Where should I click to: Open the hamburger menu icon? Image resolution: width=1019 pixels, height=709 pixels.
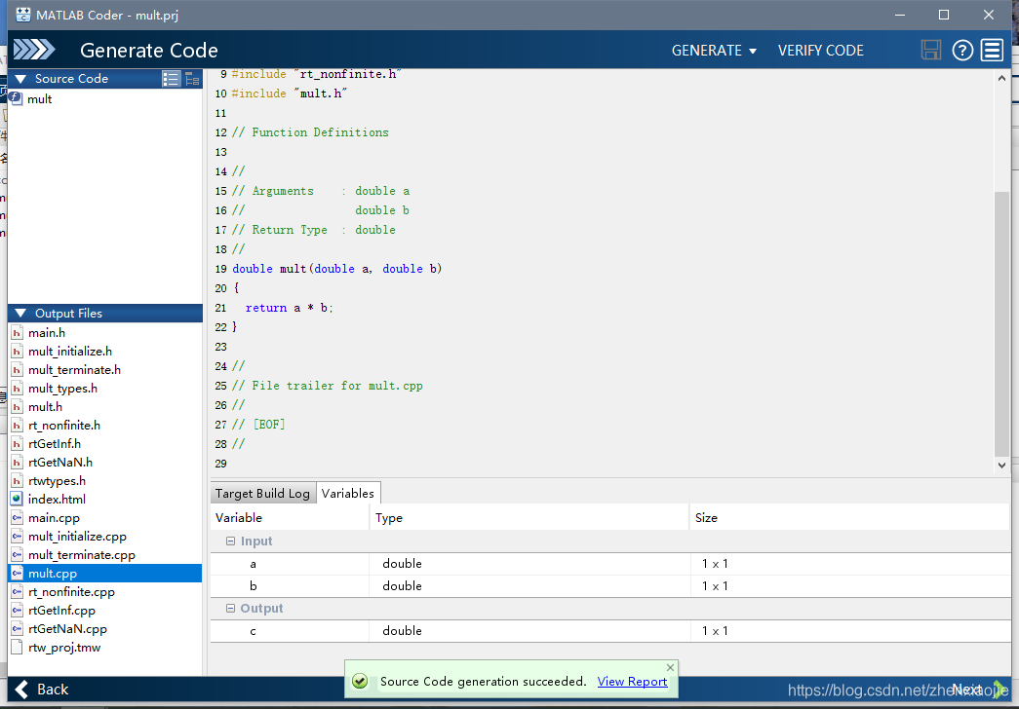pos(993,50)
